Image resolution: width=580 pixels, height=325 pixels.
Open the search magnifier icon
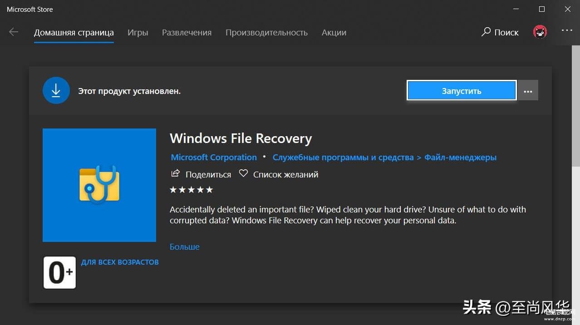[486, 32]
